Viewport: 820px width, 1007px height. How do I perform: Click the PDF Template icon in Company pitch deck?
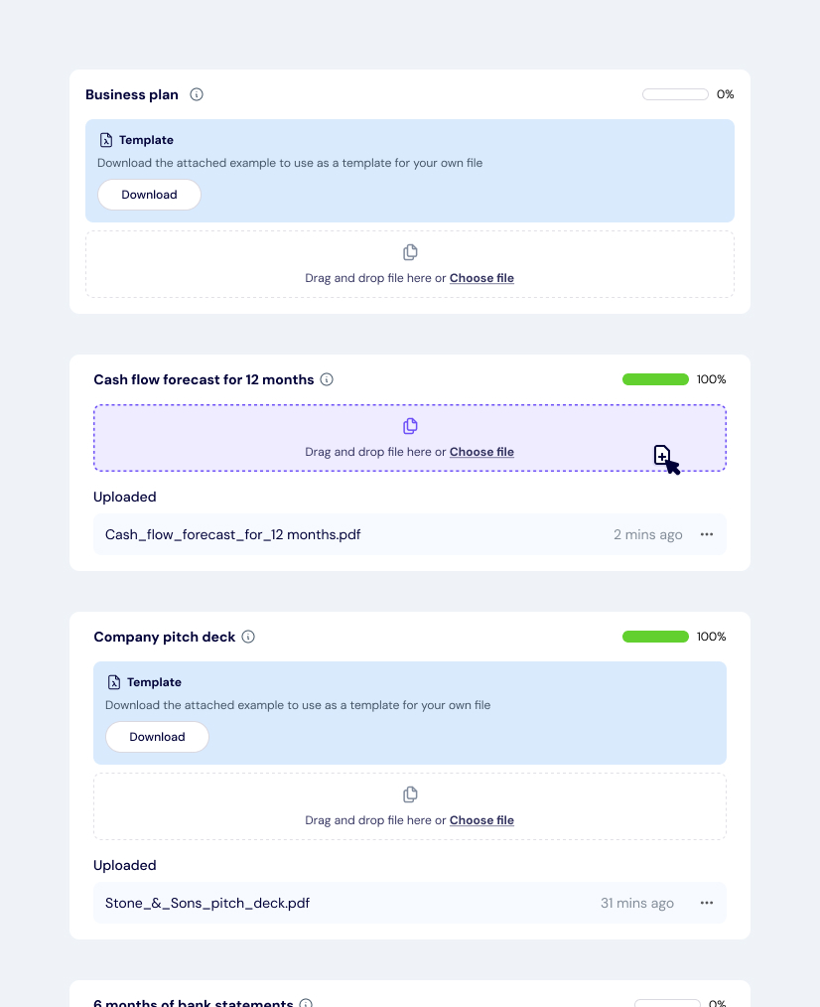tap(113, 682)
